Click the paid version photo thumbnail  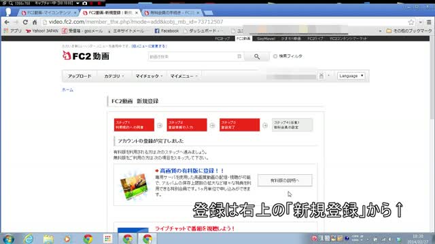[x=134, y=185]
